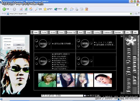140x101 pixels.
Task: Open the Mail button dropdown arrow
Action: [74, 9]
